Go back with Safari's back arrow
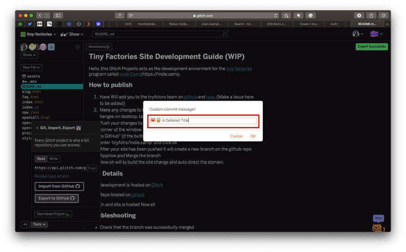Screen dimensions: 406x252 [40, 16]
